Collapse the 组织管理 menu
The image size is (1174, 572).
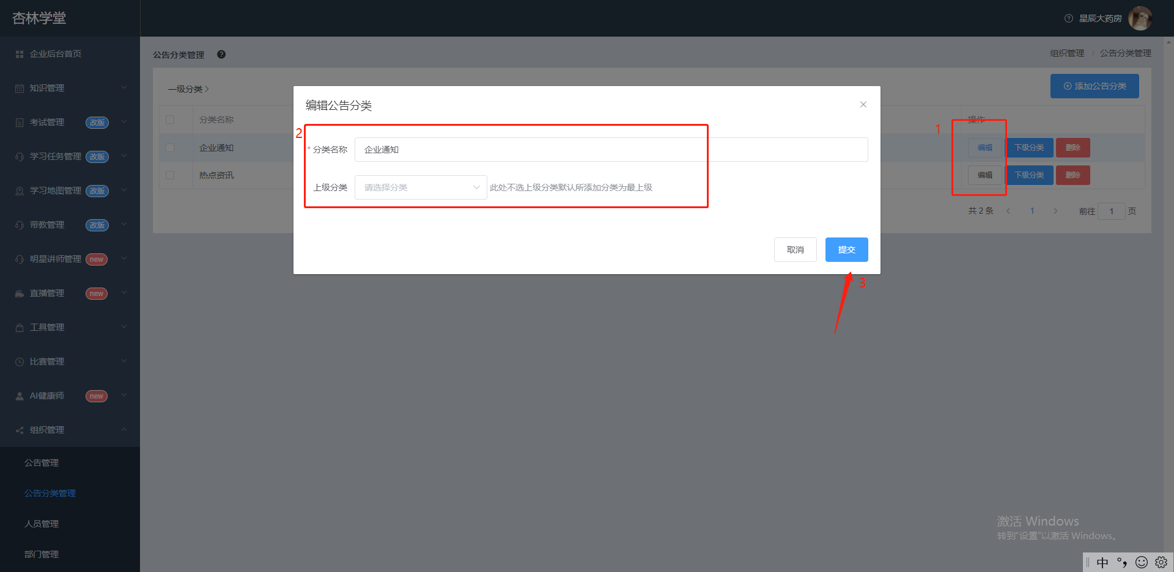124,429
